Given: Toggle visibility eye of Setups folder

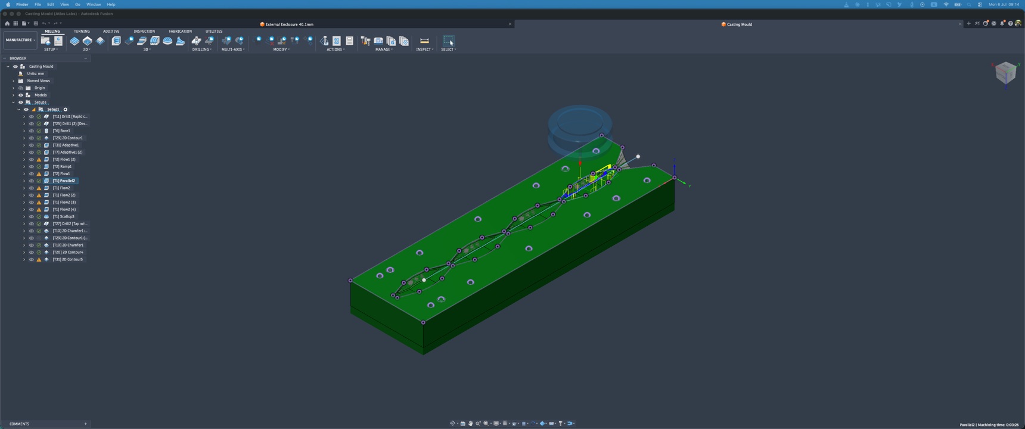Looking at the screenshot, I should (21, 102).
